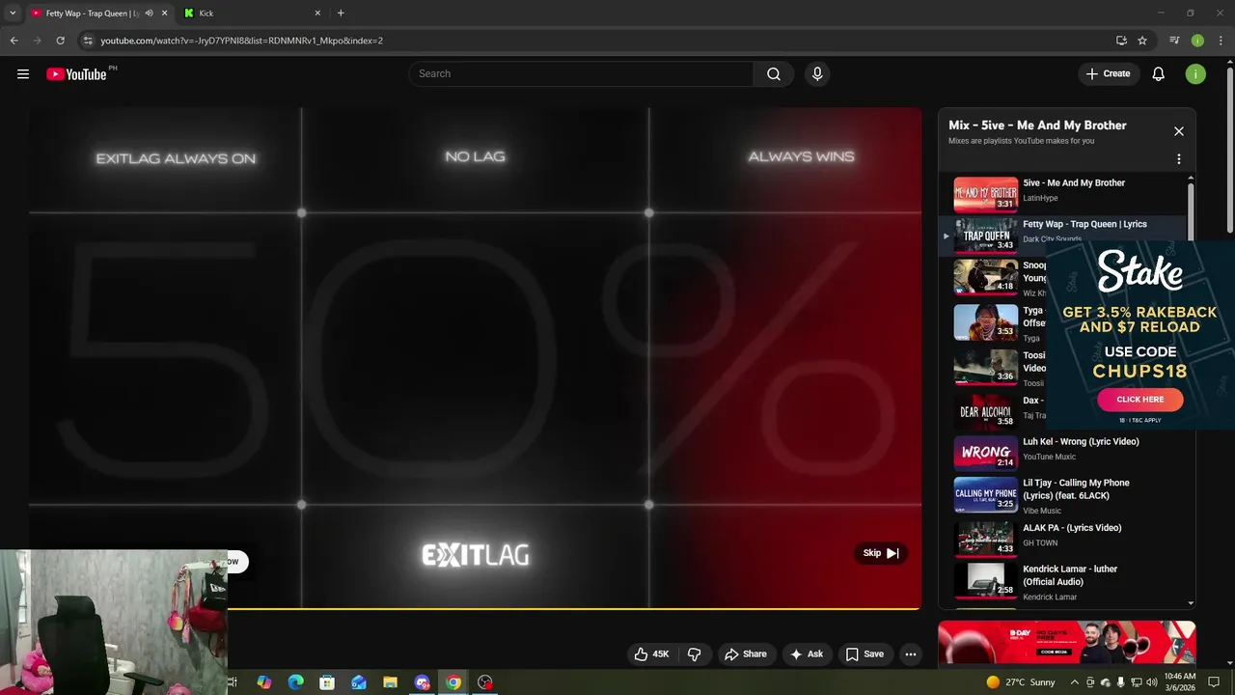Play Kendrick Lamar - luther audio
Viewport: 1235px width, 695px height.
point(985,579)
